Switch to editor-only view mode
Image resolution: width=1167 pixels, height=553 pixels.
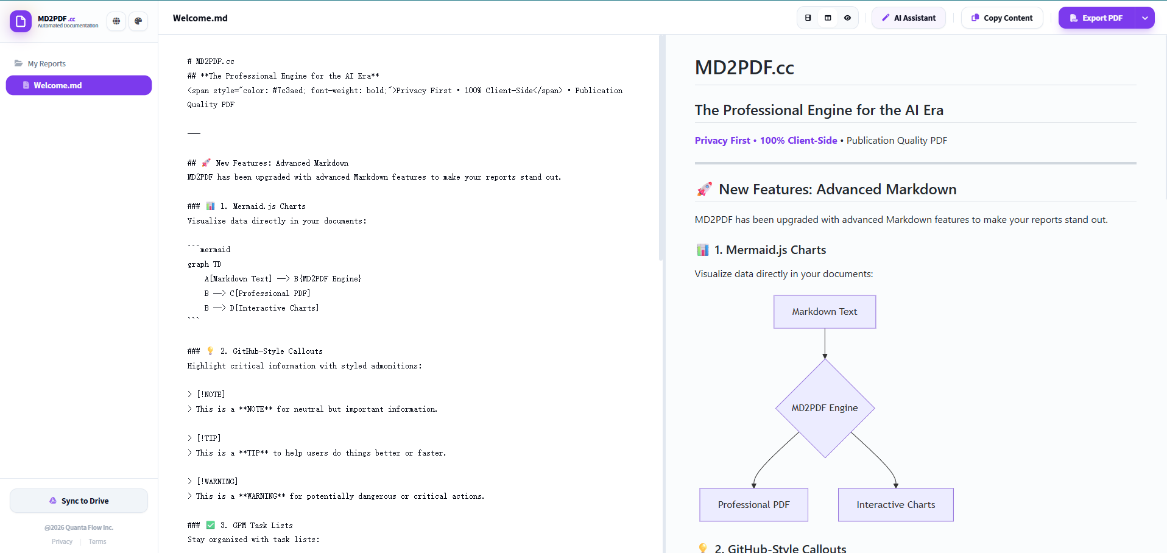(808, 18)
